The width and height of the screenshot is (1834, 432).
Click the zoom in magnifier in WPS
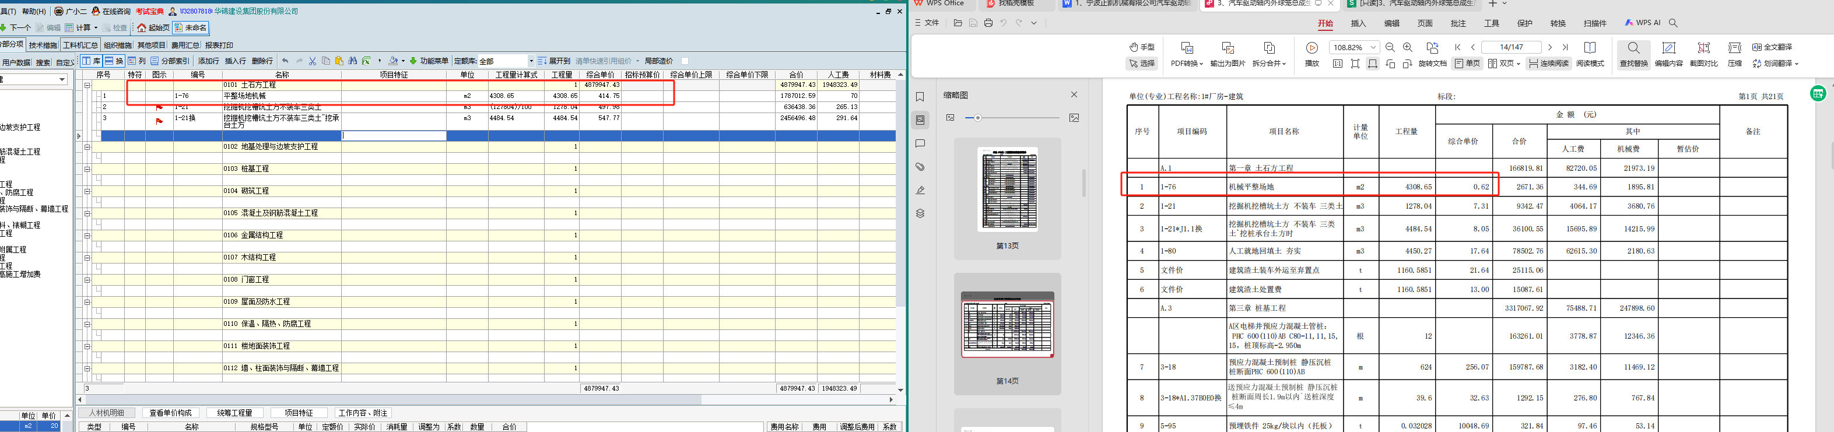1408,48
